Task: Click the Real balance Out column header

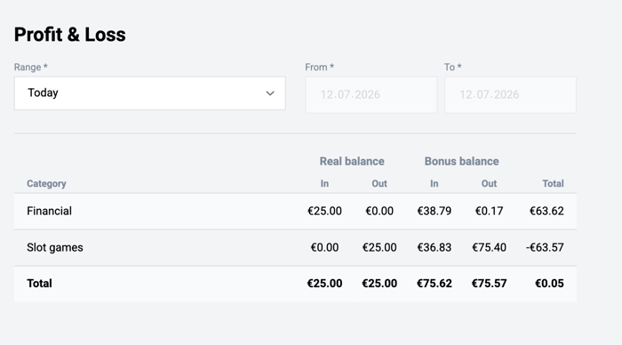Action: click(x=379, y=183)
